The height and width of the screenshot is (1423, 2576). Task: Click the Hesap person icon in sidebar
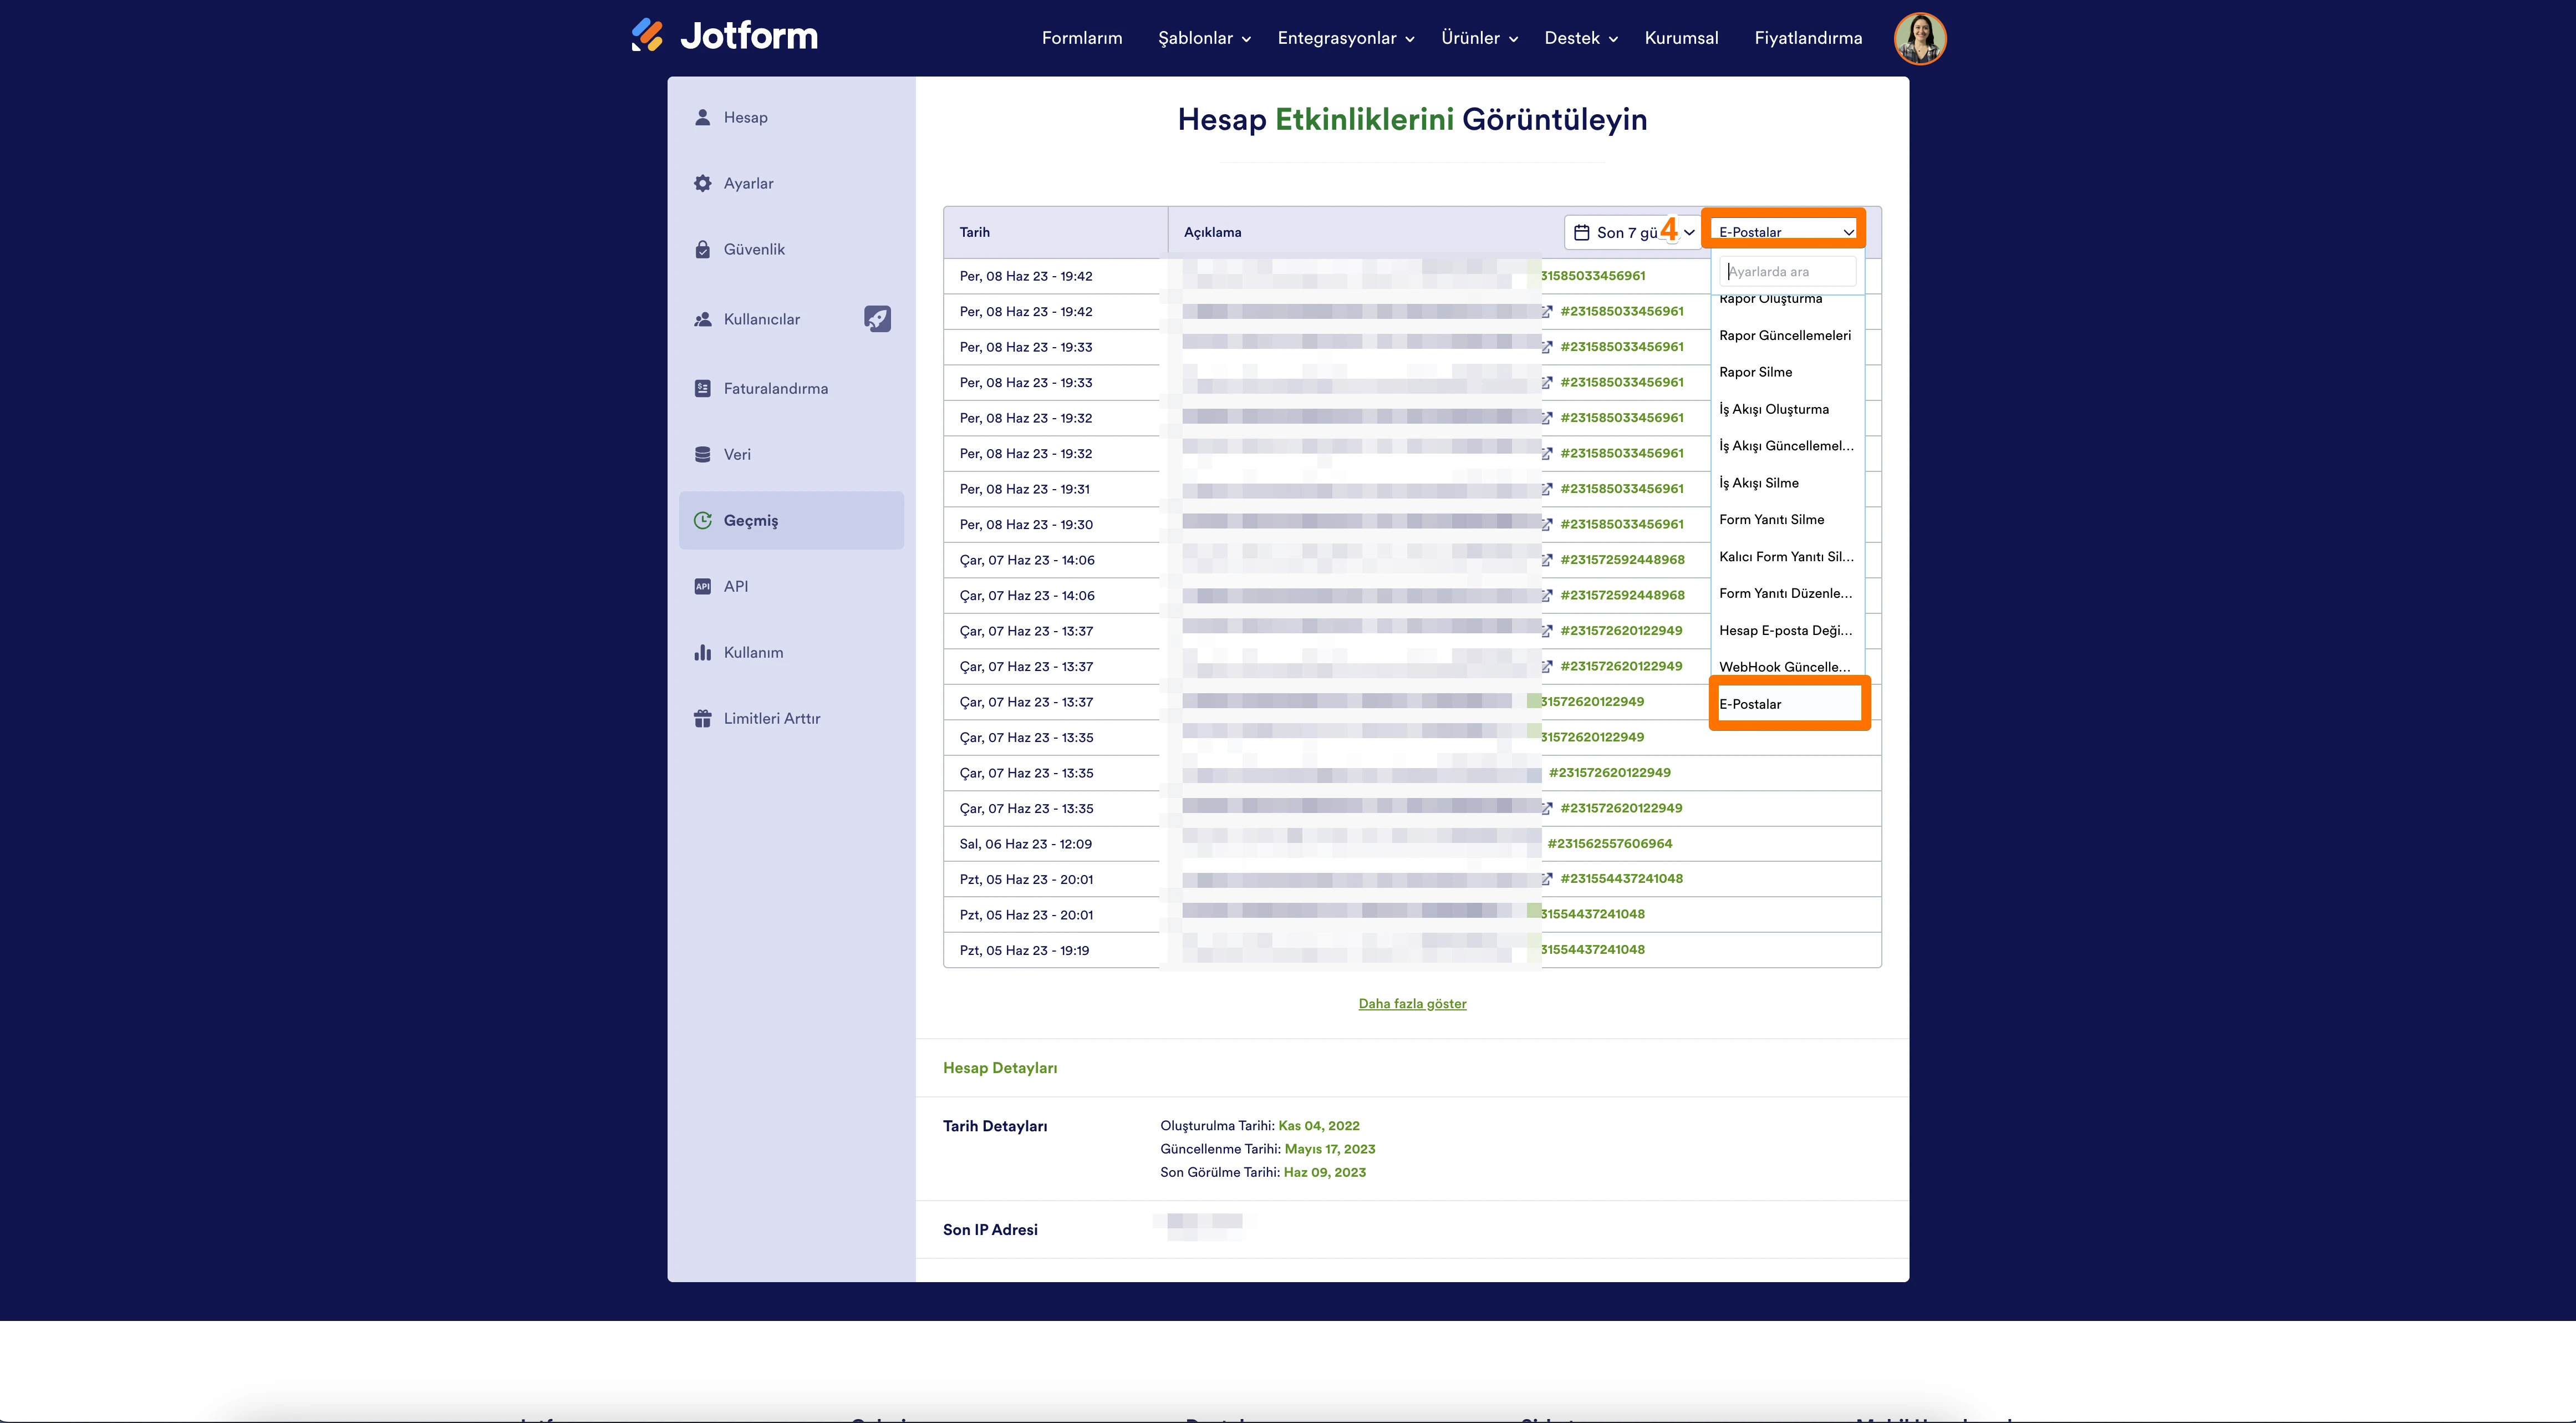pyautogui.click(x=703, y=117)
